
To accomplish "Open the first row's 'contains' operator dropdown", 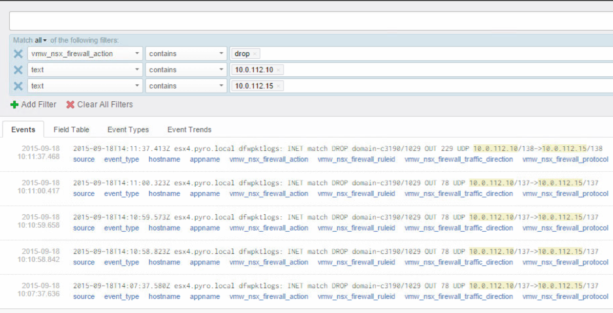I will (x=186, y=54).
